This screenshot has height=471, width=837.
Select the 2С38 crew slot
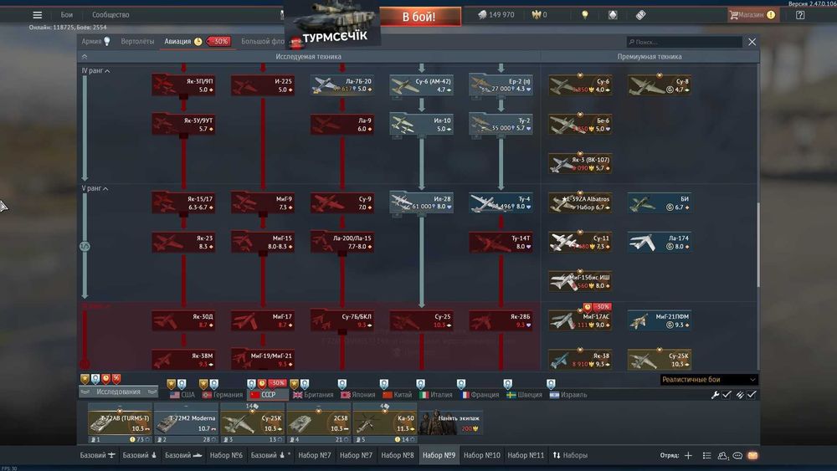(x=318, y=423)
